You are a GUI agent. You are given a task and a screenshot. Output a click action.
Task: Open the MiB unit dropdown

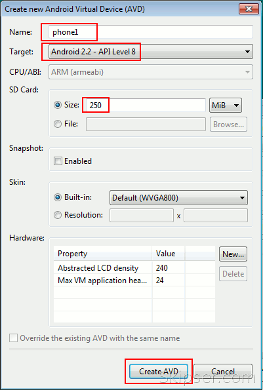click(226, 106)
